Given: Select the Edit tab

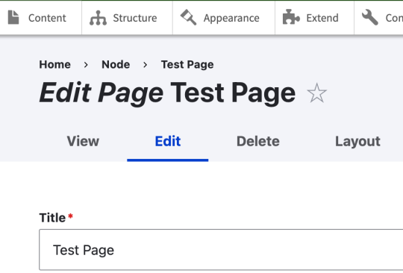Looking at the screenshot, I should click(168, 141).
